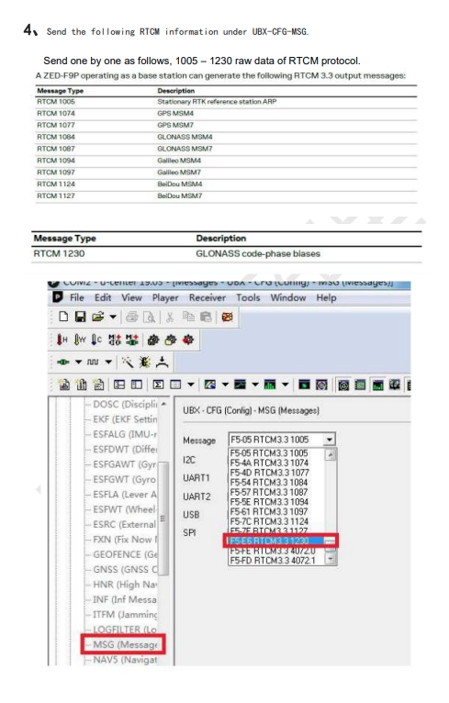Click the Cut scissors icon
Screen dimensions: 449x703
170,317
